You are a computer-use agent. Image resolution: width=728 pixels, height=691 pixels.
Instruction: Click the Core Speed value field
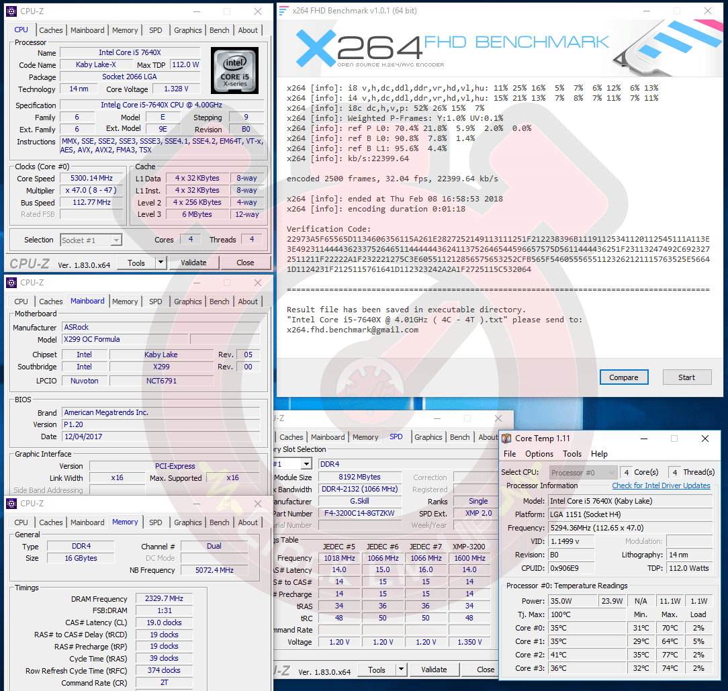point(91,179)
